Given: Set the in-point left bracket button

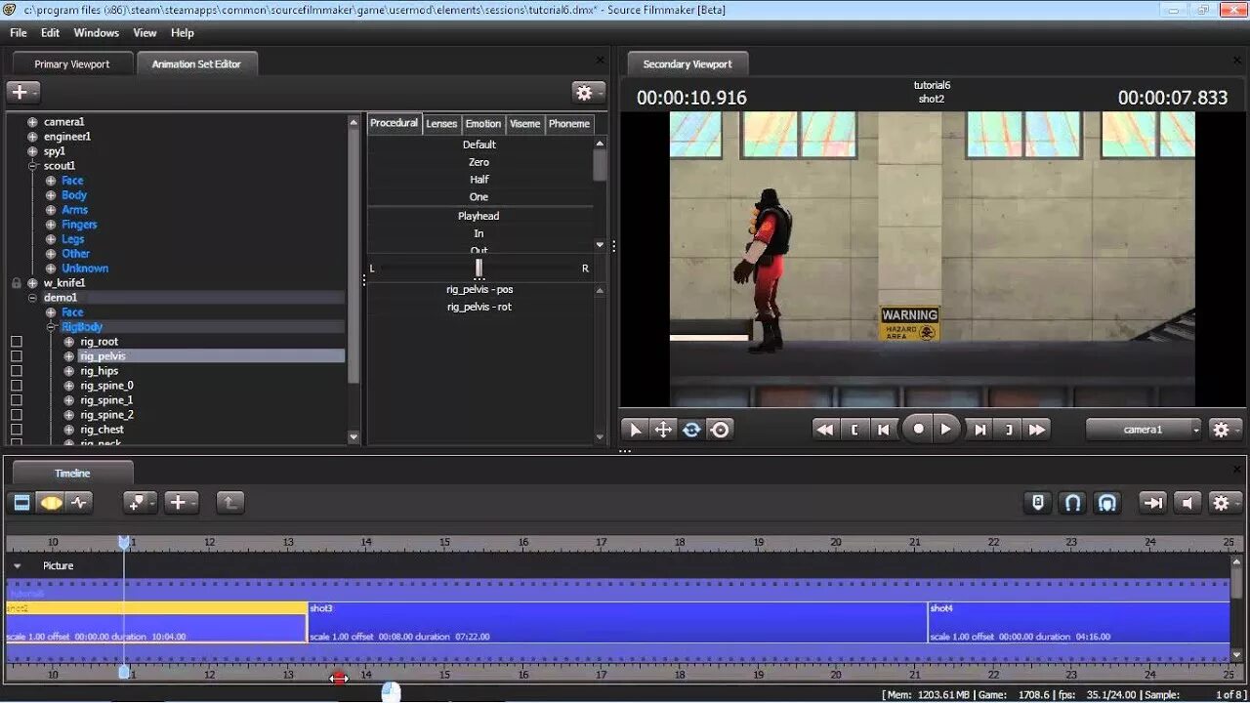Looking at the screenshot, I should point(854,430).
